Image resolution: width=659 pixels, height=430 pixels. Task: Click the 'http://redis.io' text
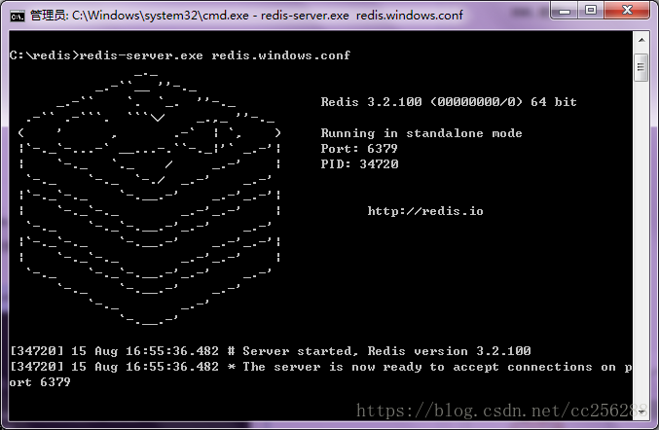point(425,211)
